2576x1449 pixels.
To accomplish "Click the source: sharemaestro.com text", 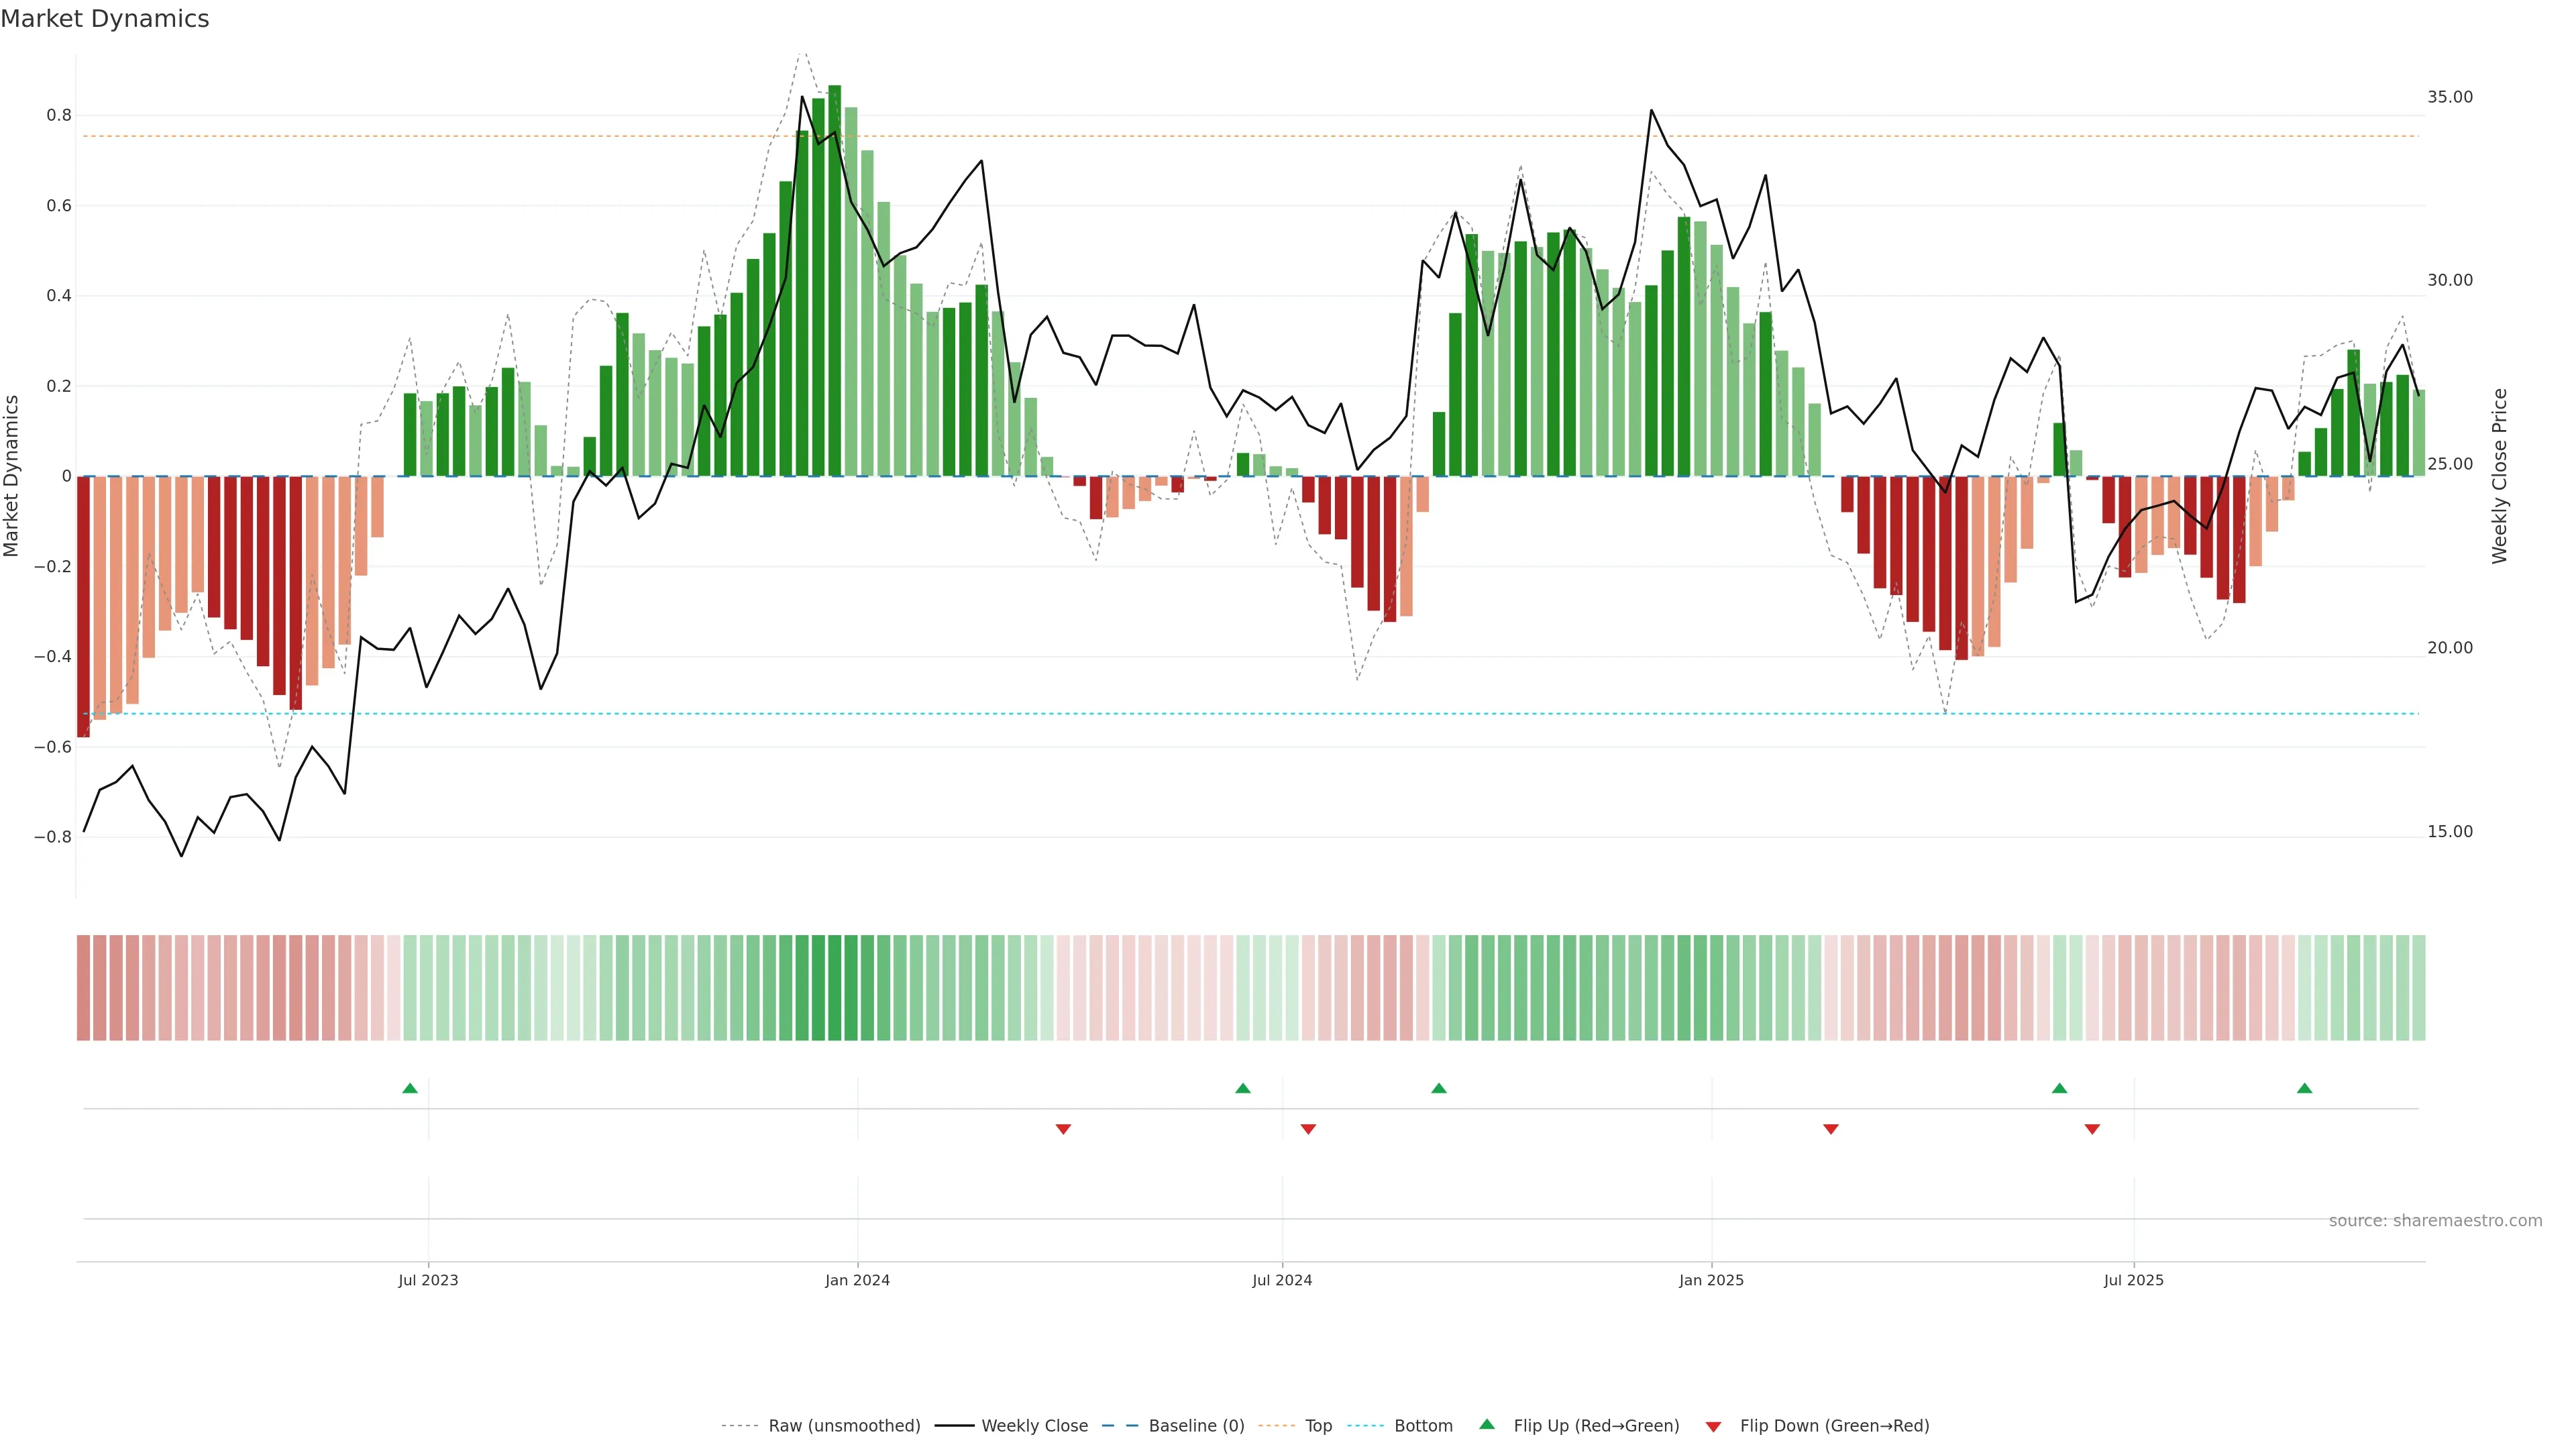I will (x=2435, y=1221).
